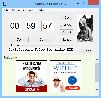101x98 pixels.
Task: Close the SandGlass window
Action: [93, 3]
